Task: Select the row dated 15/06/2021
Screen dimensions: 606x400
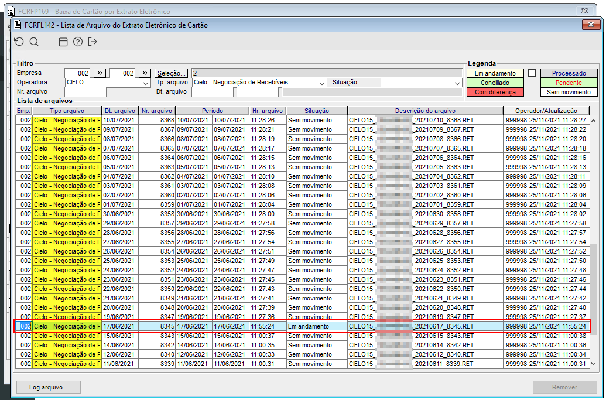Action: 303,336
